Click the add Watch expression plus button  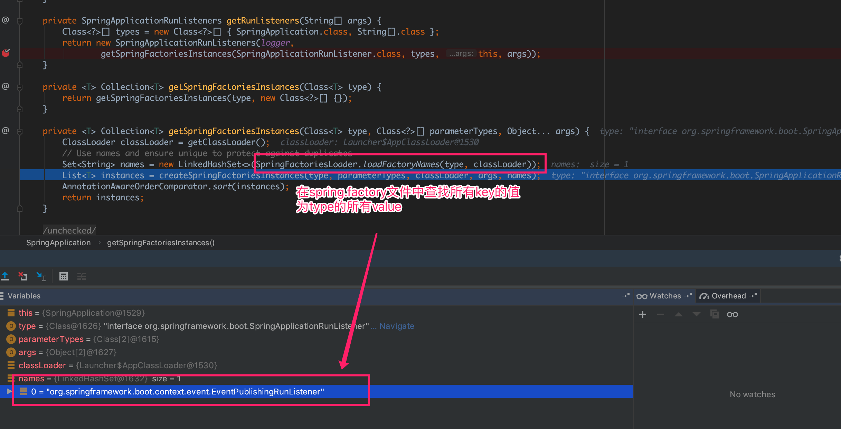click(x=643, y=314)
